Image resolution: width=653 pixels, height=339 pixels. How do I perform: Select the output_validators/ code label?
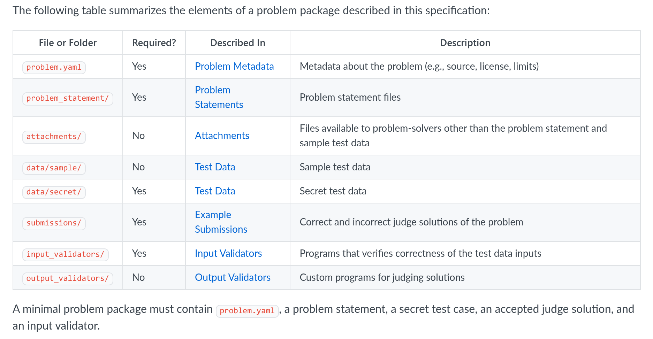coord(68,278)
